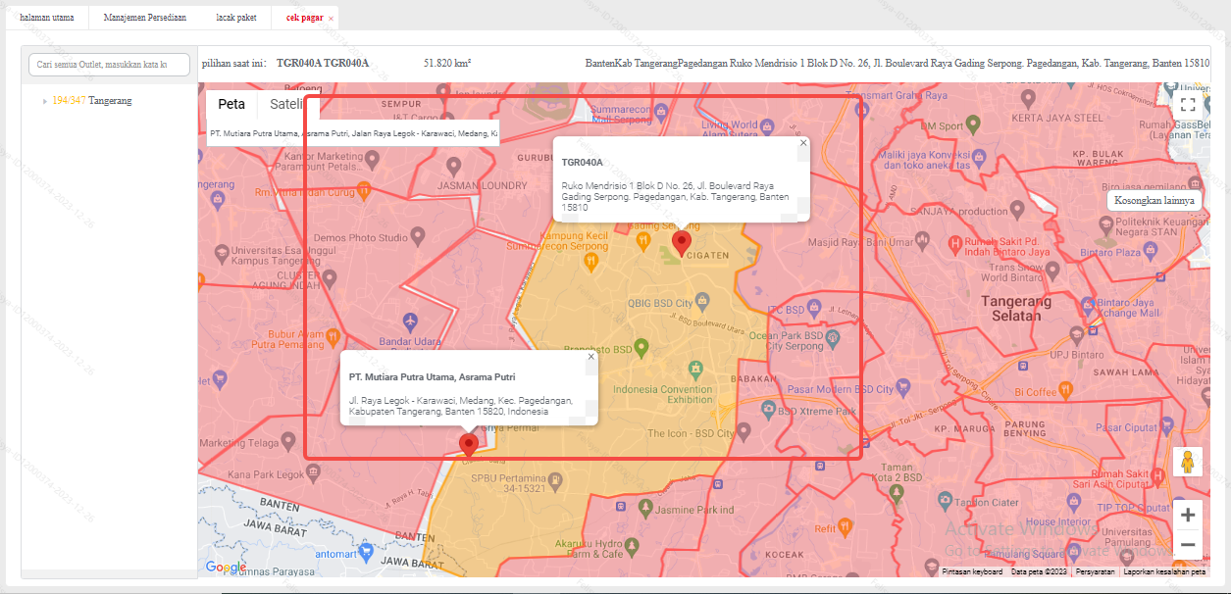Click the BSD Xtreme Park icon
The height and width of the screenshot is (594, 1231).
[768, 412]
